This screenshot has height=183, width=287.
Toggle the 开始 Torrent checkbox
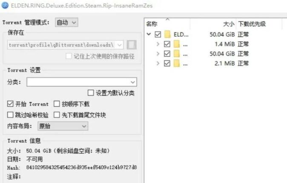(10, 104)
